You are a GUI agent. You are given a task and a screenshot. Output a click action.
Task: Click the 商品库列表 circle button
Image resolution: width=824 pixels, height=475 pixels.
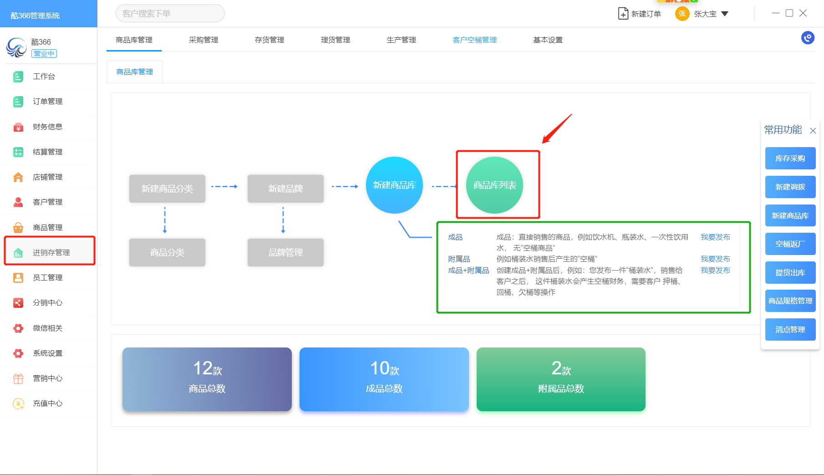[494, 185]
